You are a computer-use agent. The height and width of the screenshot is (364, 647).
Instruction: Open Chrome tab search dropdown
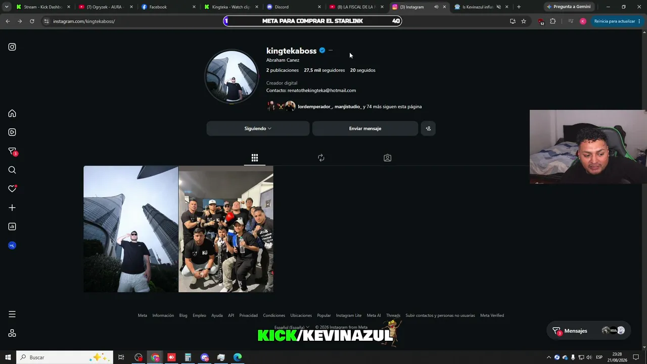pyautogui.click(x=7, y=7)
